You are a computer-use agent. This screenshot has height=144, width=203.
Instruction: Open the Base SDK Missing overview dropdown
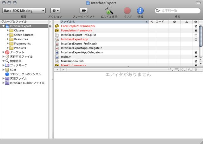coord(24,10)
